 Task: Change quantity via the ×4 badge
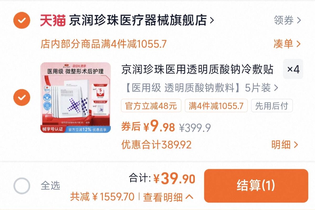tap(293, 69)
